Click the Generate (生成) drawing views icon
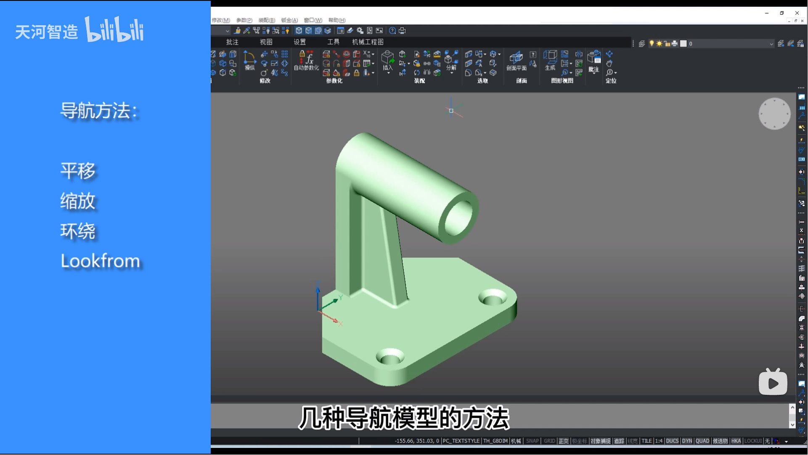 [550, 57]
